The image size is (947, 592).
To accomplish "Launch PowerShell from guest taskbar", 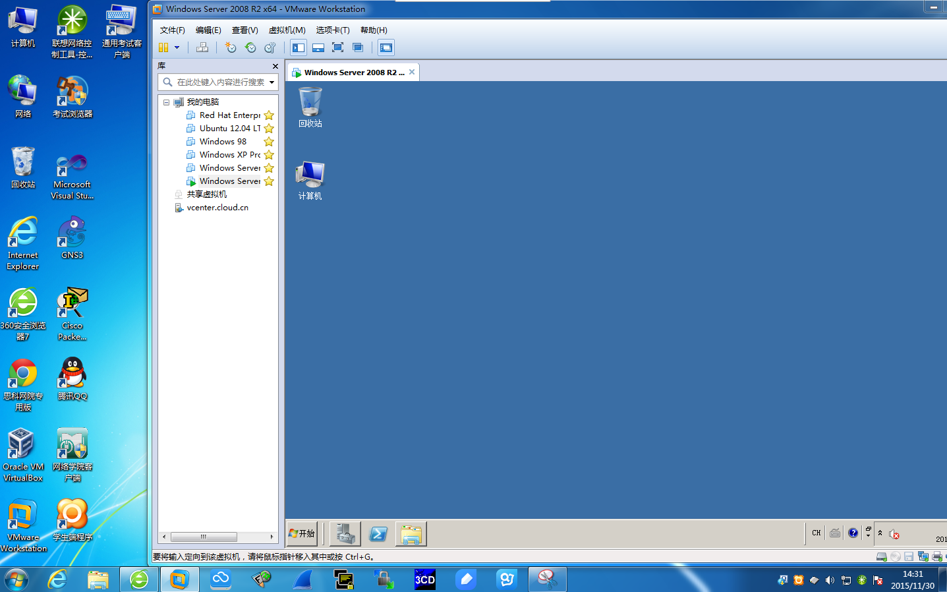I will tap(378, 533).
